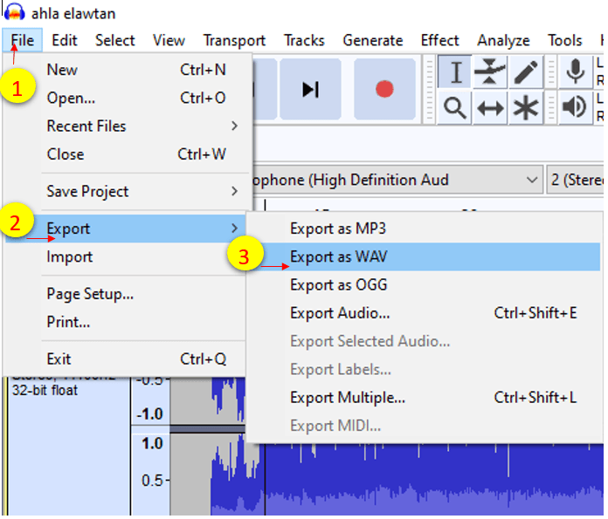The height and width of the screenshot is (519, 608).
Task: Select the Draw pencil tool
Action: 526,72
